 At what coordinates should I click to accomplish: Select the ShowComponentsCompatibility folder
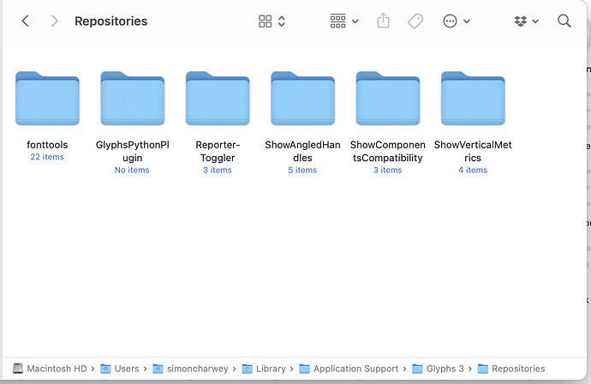387,99
